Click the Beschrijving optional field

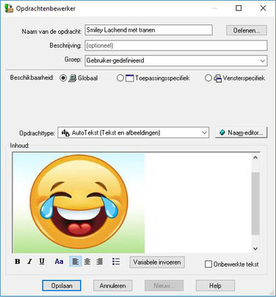pyautogui.click(x=176, y=46)
